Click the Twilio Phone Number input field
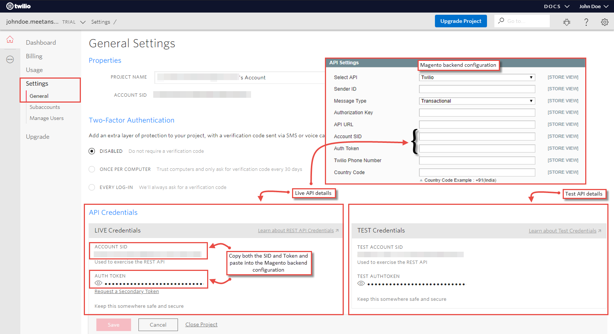 [477, 161]
